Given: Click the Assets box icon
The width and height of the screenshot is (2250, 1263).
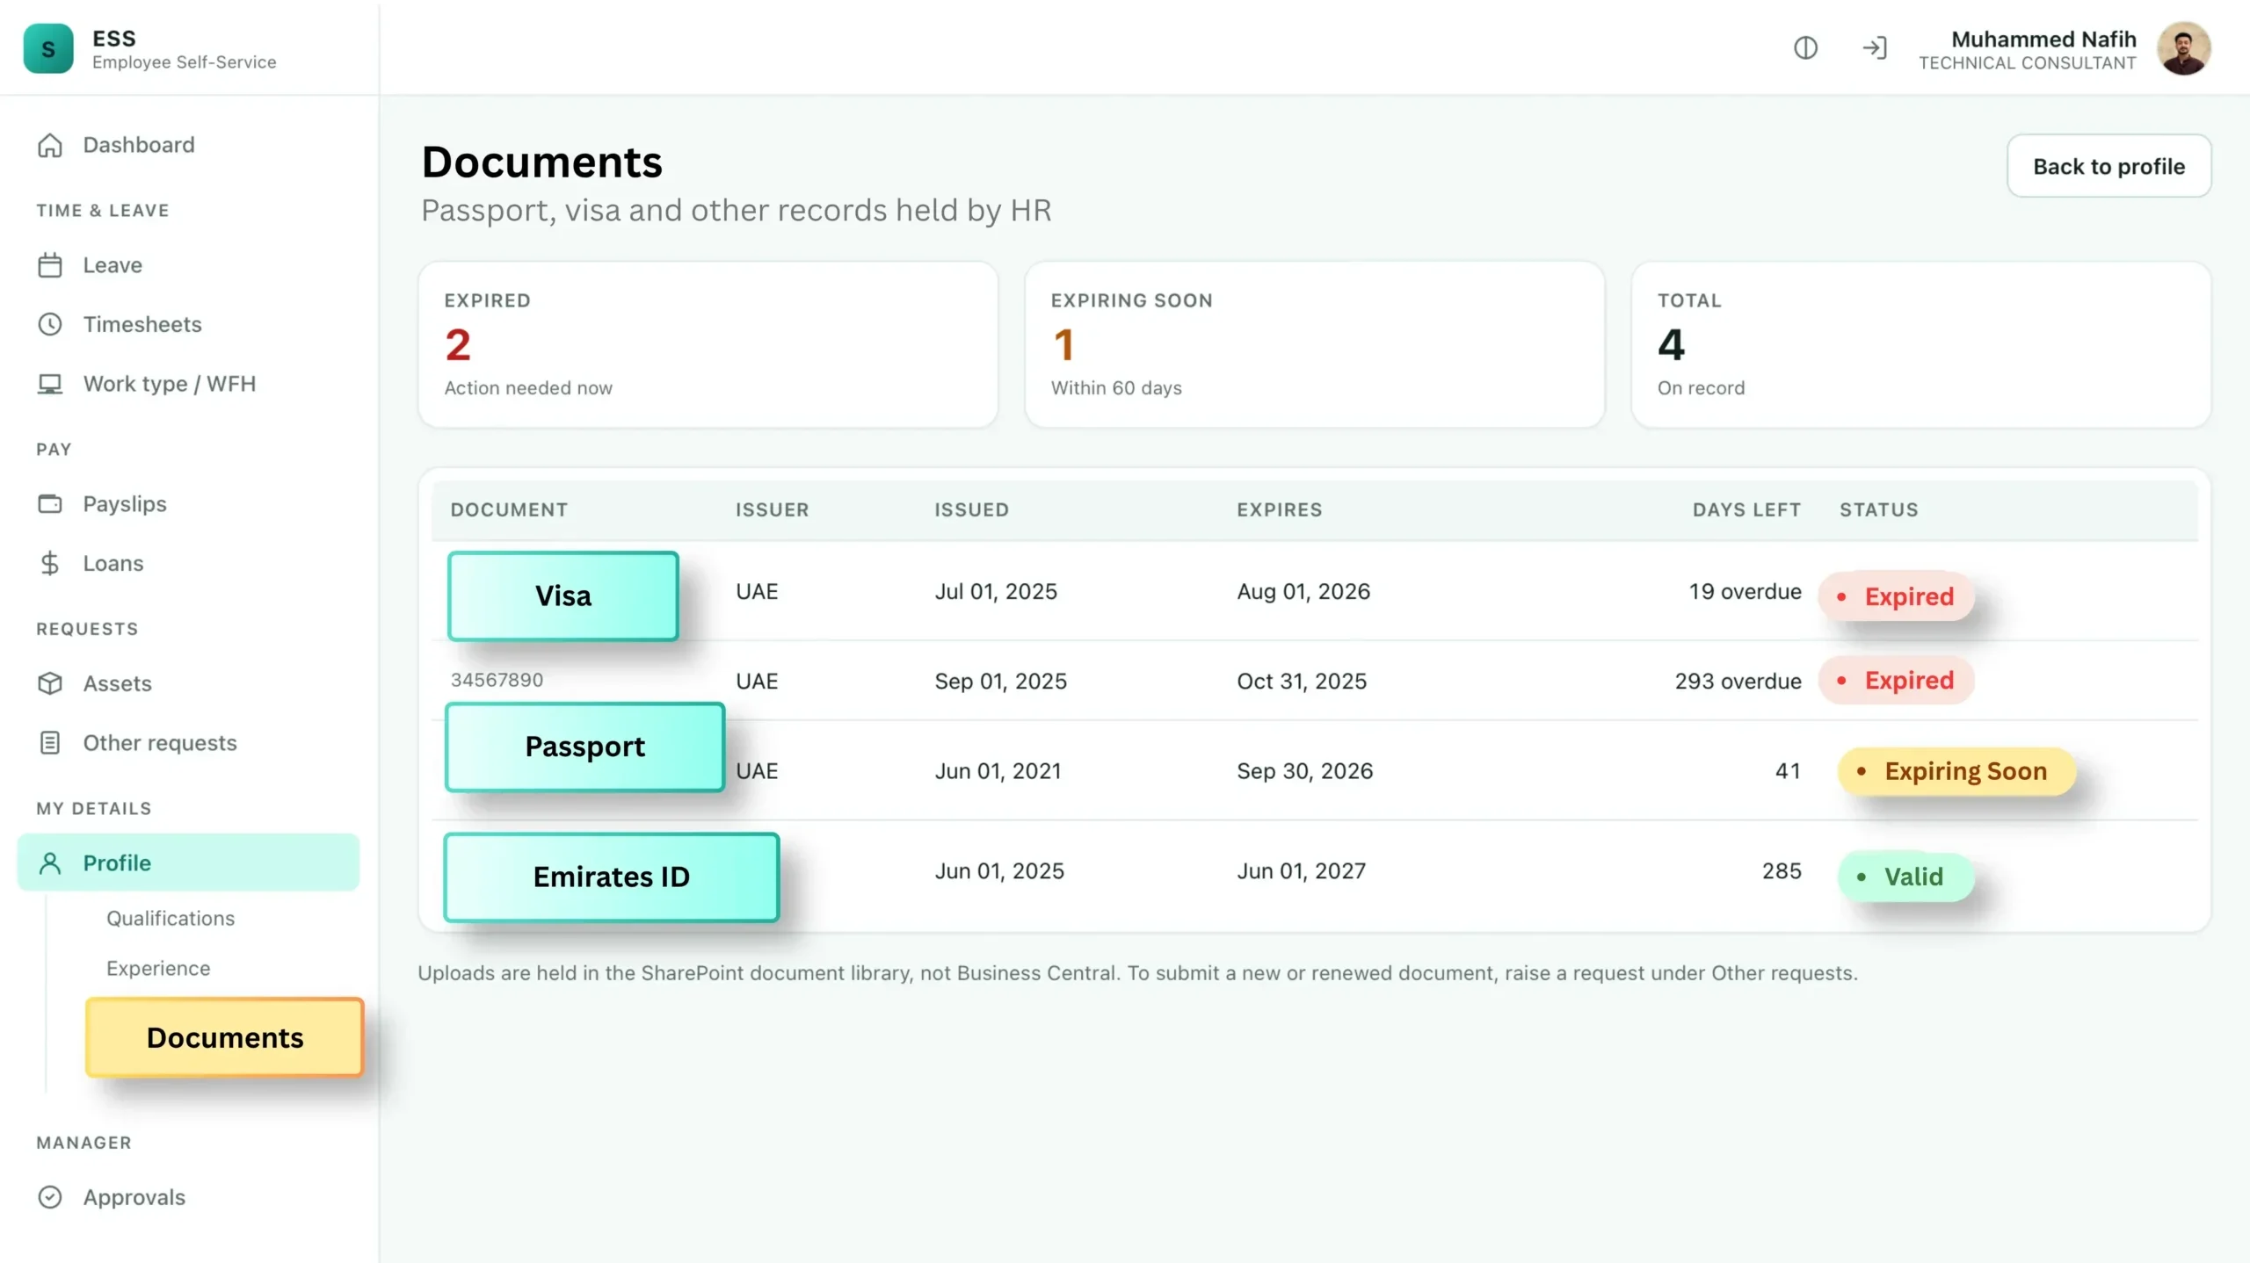Looking at the screenshot, I should point(50,683).
